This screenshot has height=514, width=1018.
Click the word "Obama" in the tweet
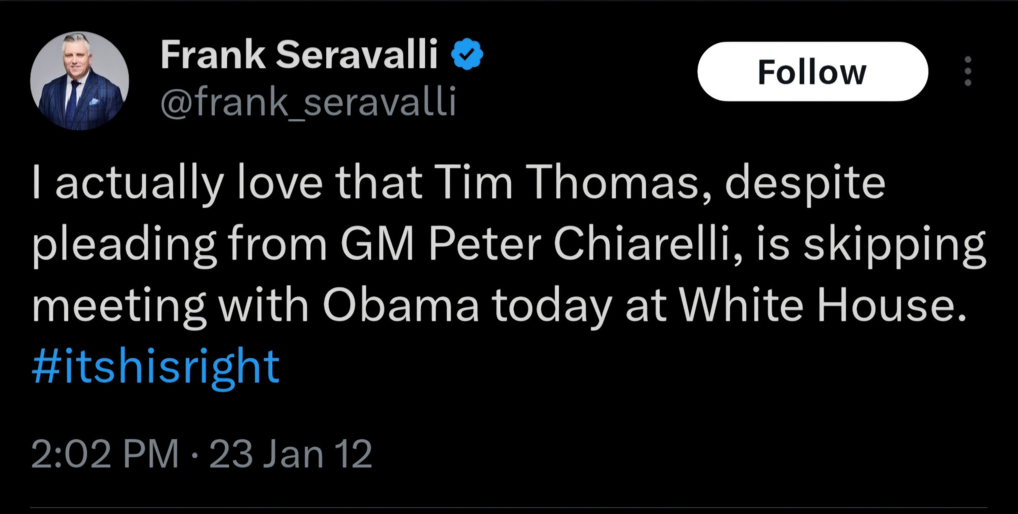[x=401, y=306]
